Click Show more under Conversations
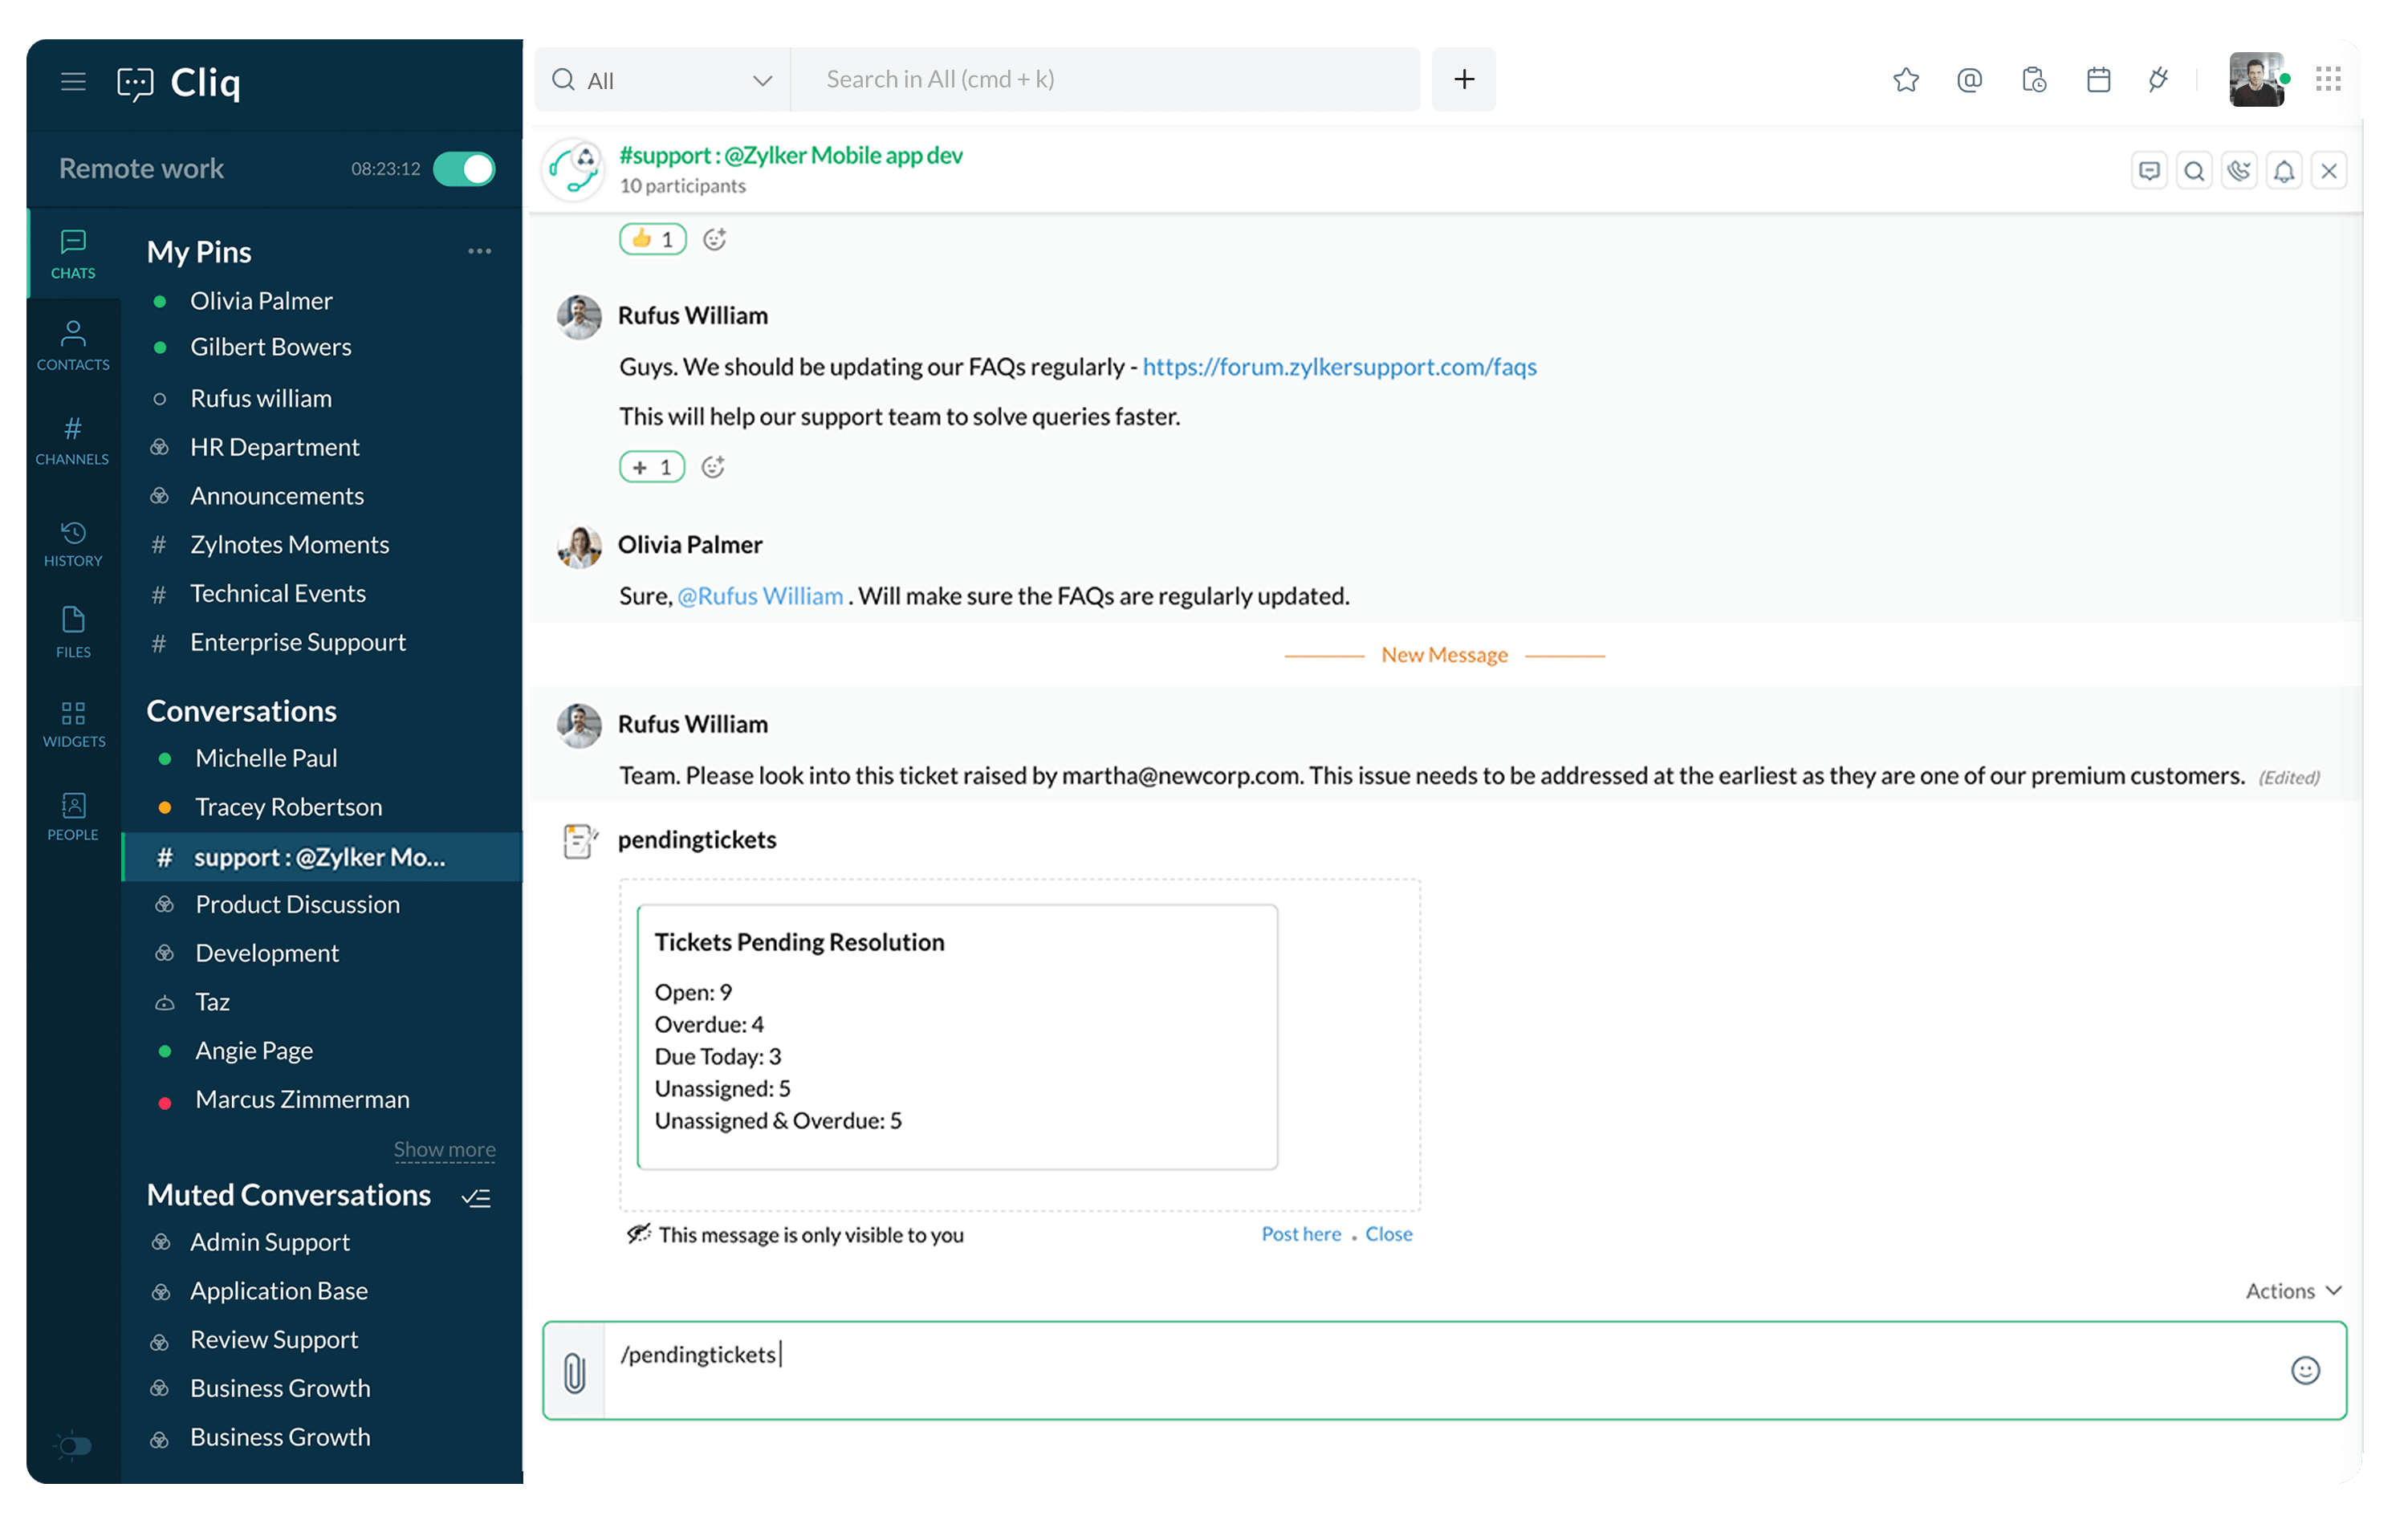Viewport: 2408px width, 1520px height. click(x=444, y=1150)
